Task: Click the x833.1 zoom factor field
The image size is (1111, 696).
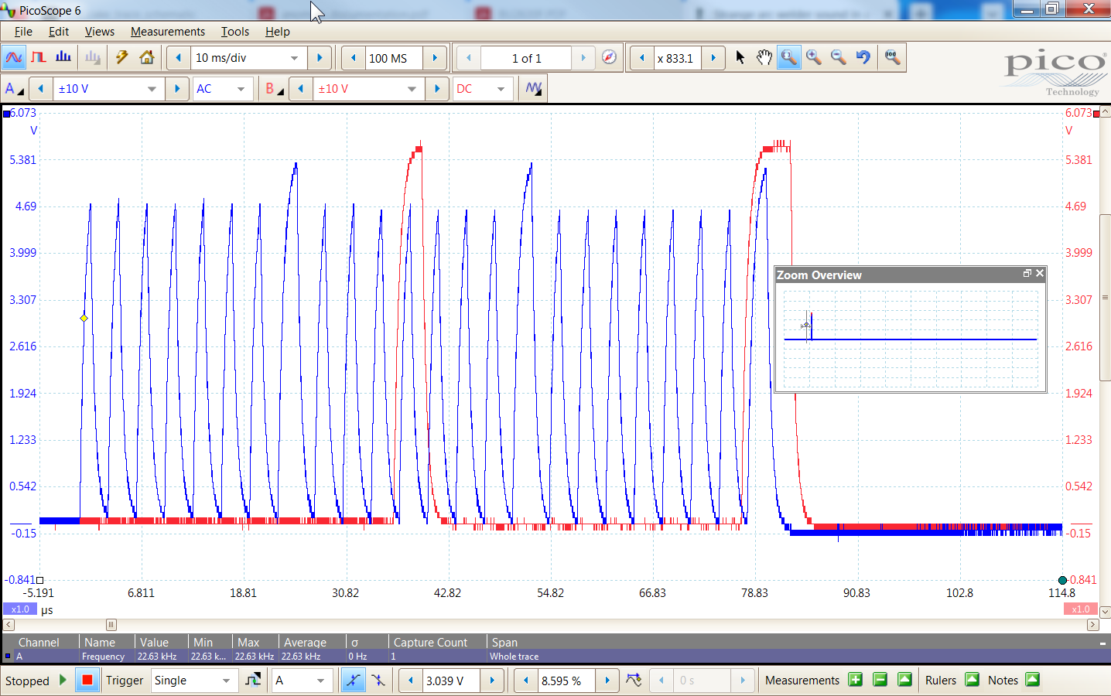Action: click(x=676, y=57)
